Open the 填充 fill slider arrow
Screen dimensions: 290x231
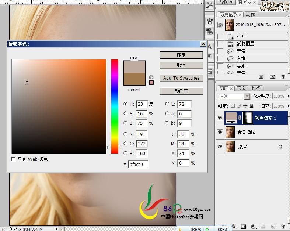coord(288,106)
